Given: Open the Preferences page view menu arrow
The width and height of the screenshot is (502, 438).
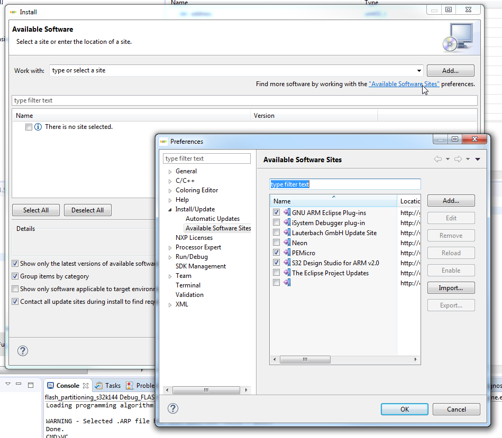Looking at the screenshot, I should (x=478, y=159).
